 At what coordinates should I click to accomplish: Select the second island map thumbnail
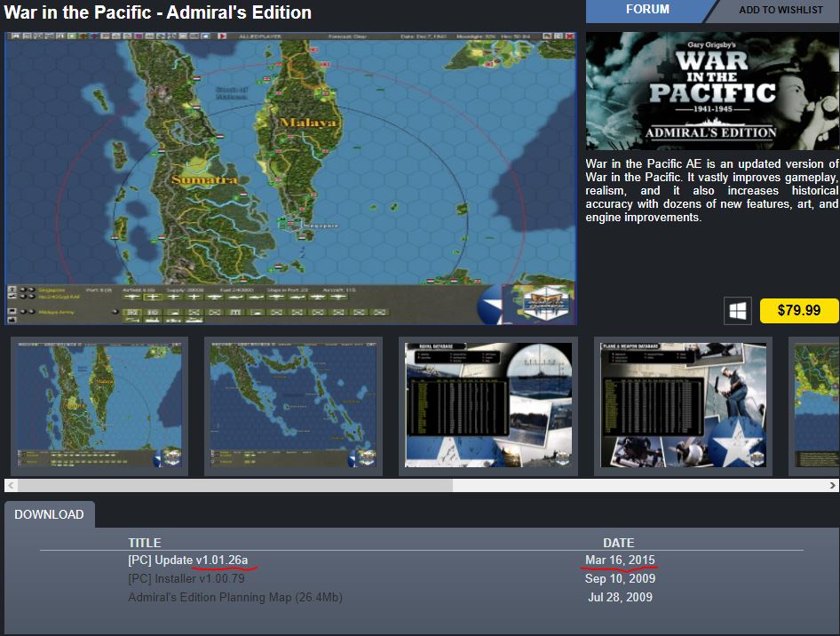(294, 406)
